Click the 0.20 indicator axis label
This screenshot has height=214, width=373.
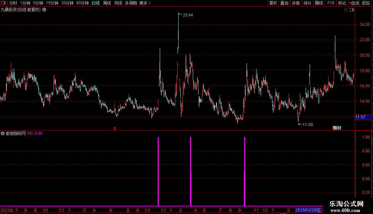click(x=366, y=193)
